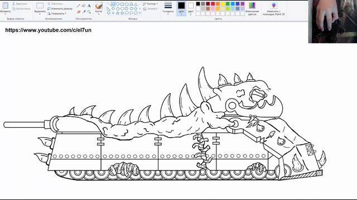
Task: Click the Select (Выделить) rectangle icon
Action: tap(40, 6)
